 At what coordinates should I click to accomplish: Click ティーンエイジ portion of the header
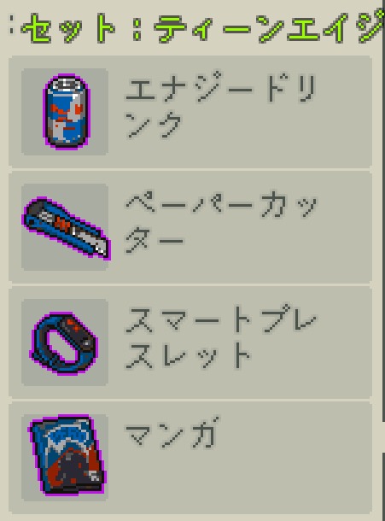tap(269, 27)
